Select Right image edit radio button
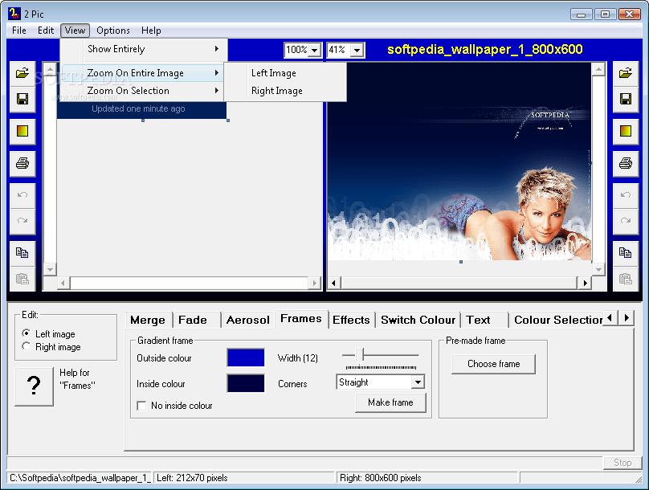Viewport: 649px width, 490px height. (26, 346)
